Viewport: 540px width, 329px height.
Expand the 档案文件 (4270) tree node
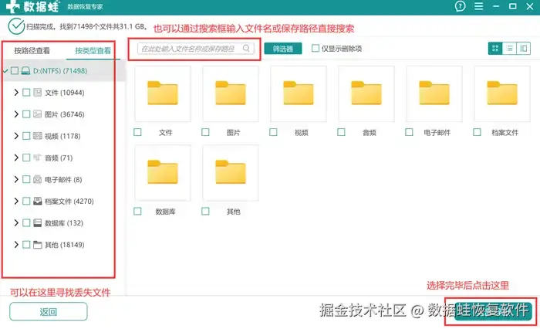[16, 201]
